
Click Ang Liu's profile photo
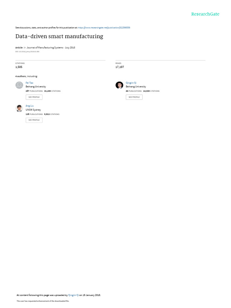tap(19, 108)
